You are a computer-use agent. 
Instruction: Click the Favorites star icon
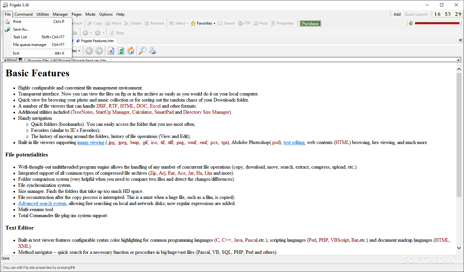point(193,23)
